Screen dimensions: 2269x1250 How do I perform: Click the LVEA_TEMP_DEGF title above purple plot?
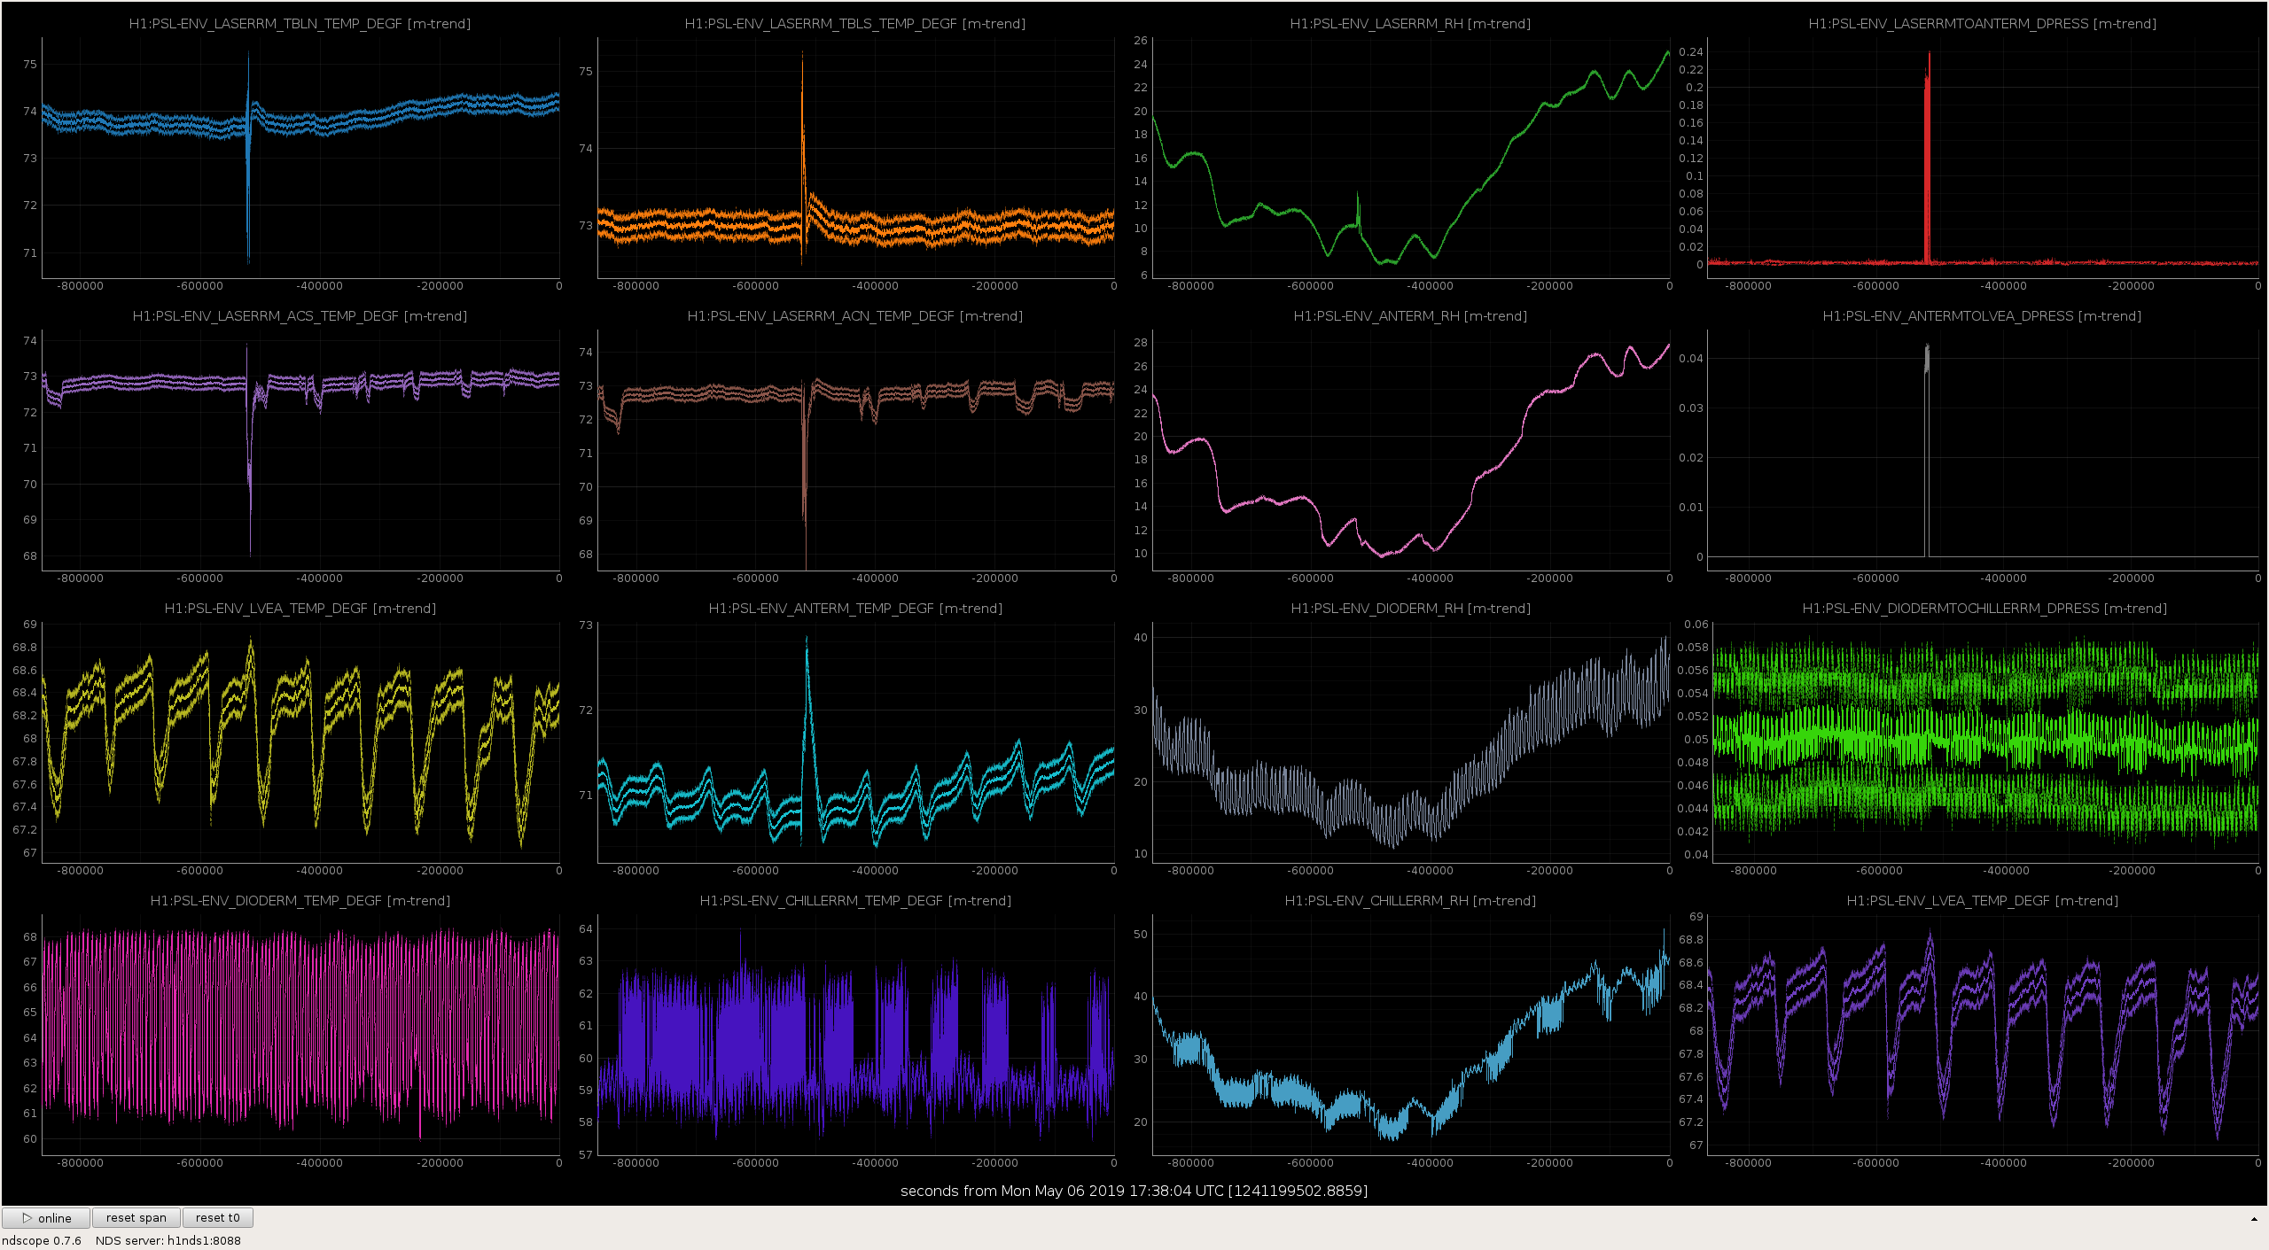click(x=1982, y=901)
